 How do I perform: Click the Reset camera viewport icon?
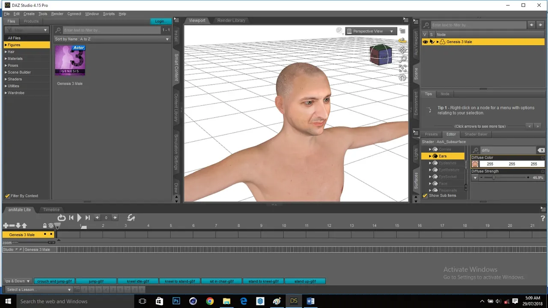coord(402,77)
